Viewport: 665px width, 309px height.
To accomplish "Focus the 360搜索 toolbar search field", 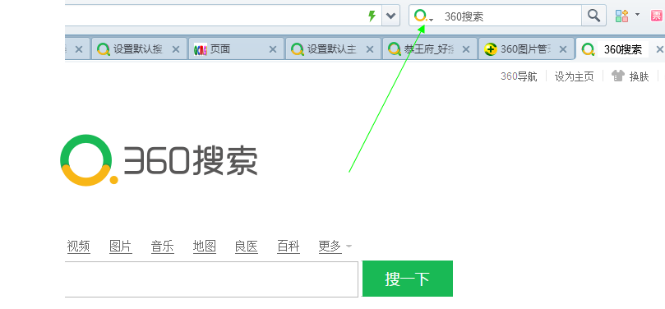I will tap(511, 16).
